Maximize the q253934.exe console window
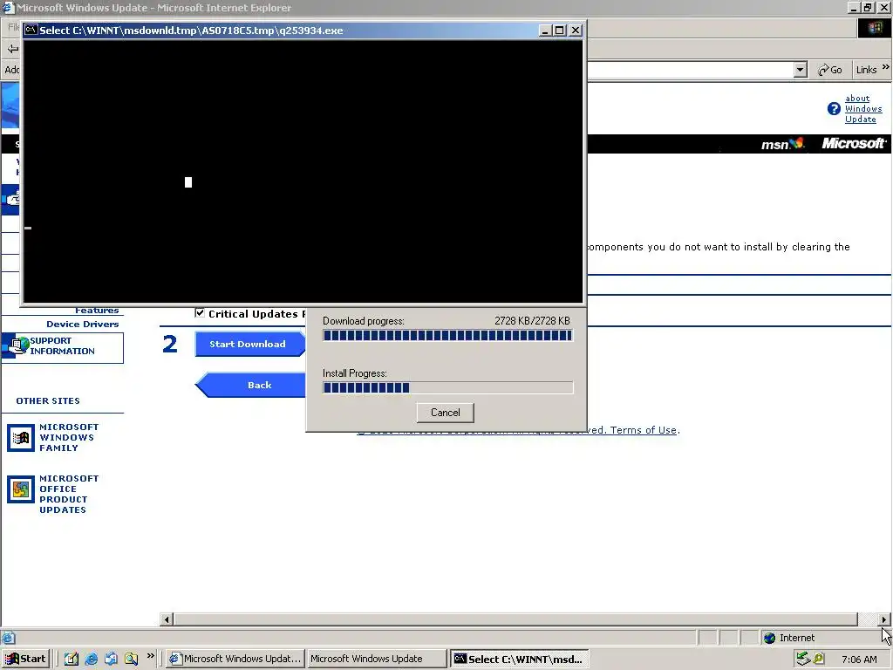Viewport: 893px width, 670px height. click(x=560, y=31)
